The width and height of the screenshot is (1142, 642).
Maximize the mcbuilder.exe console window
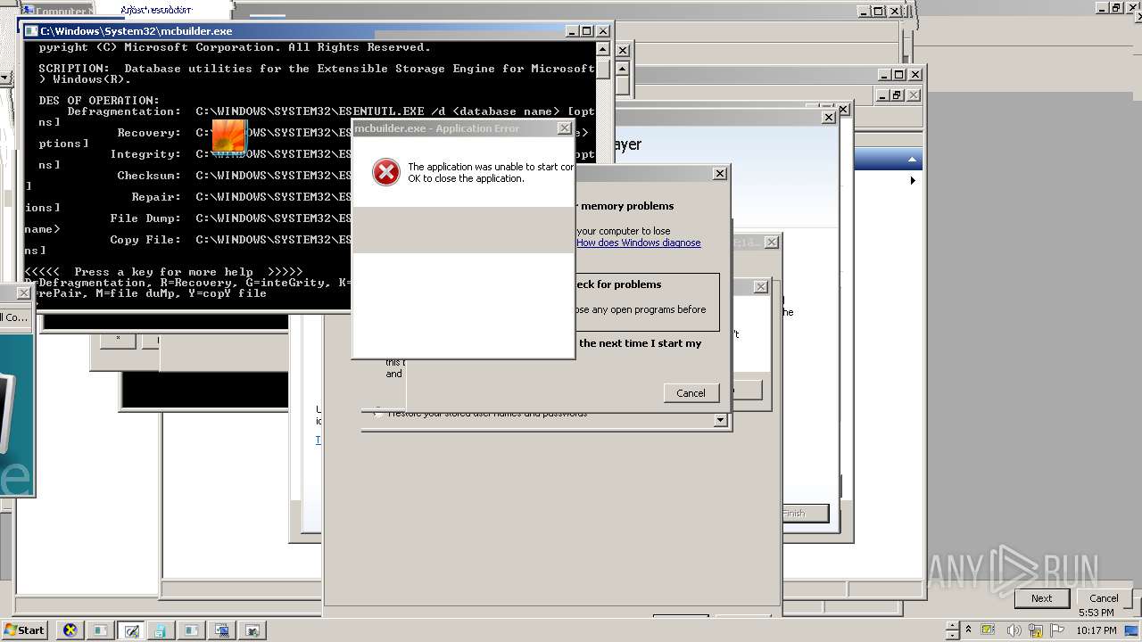coord(586,30)
